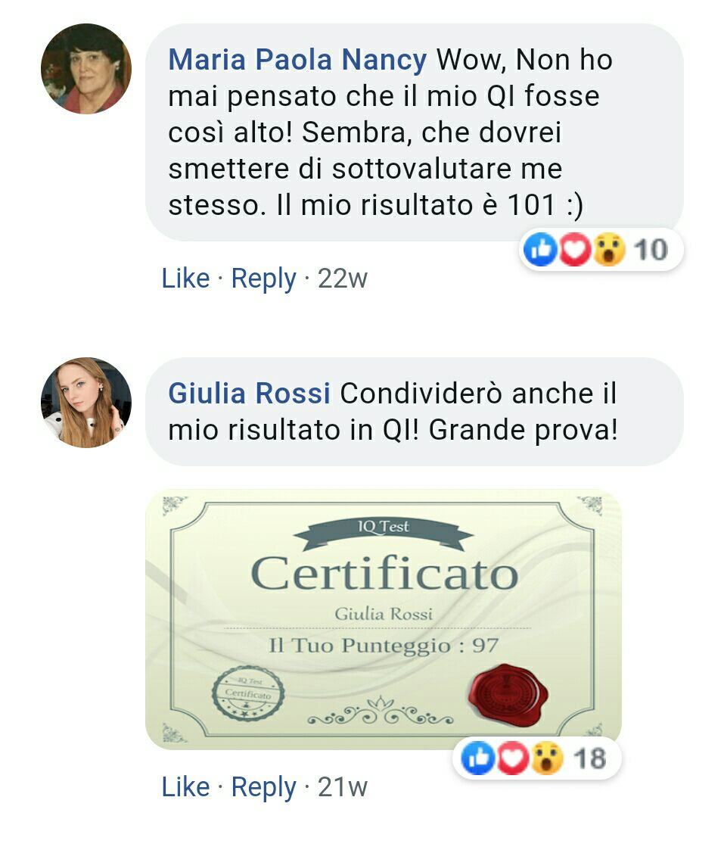Viewport: 724px width, 850px height.
Task: Like Maria Paola Nancy's comment
Action: (x=185, y=279)
